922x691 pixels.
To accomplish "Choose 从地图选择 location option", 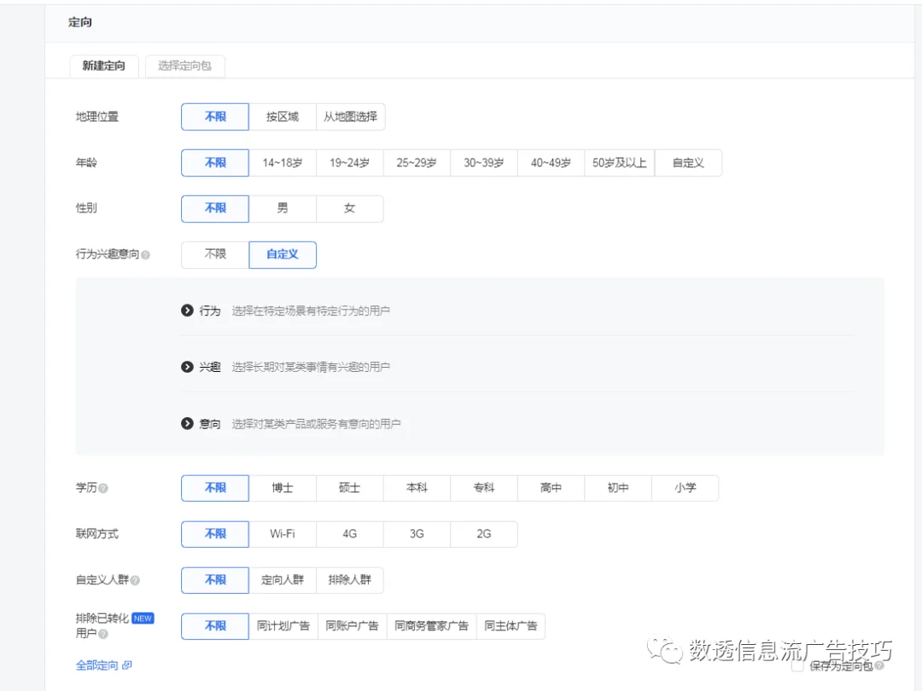I will [351, 117].
